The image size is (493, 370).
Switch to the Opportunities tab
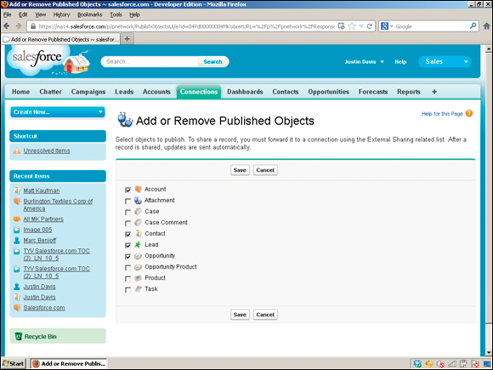pos(329,92)
